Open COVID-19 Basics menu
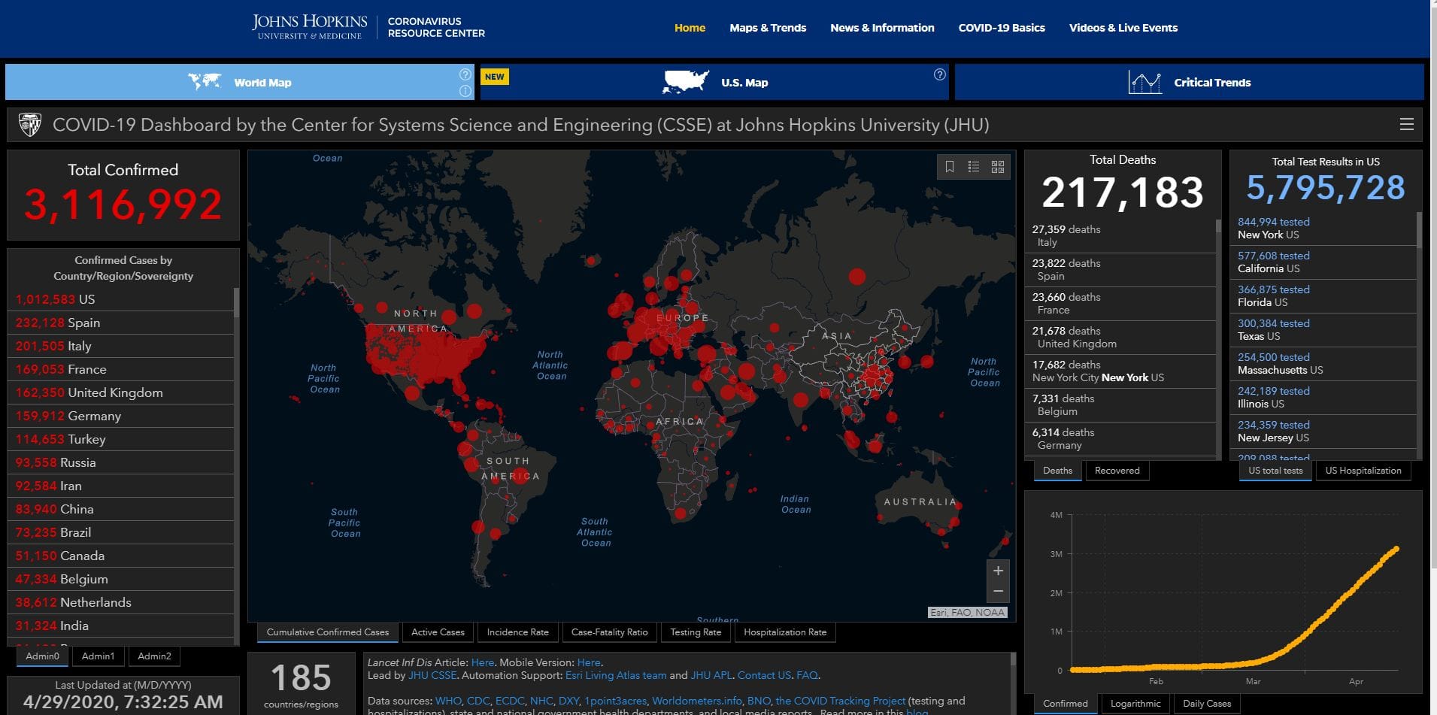Image resolution: width=1437 pixels, height=715 pixels. 1002,28
